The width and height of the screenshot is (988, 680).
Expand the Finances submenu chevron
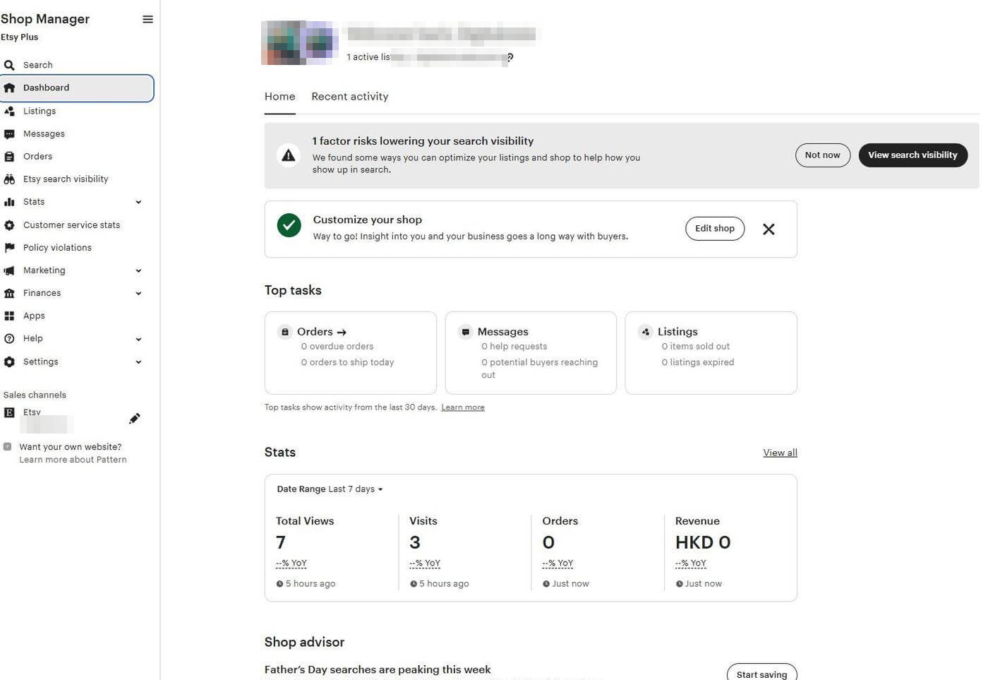(x=138, y=293)
